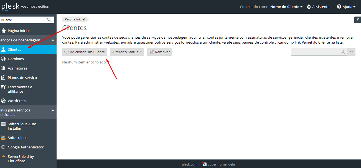This screenshot has width=361, height=168.
Task: Click the Softaculous Auto Installer icon
Action: [x=3, y=124]
